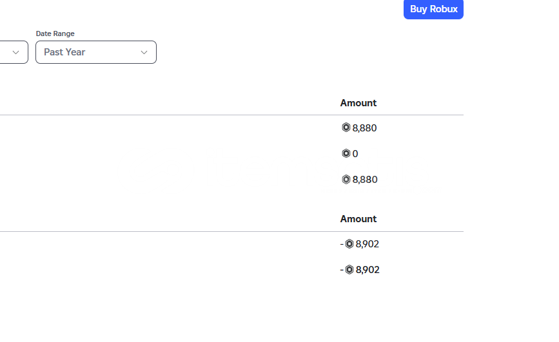The image size is (559, 342).
Task: Expand the chevron arrow beside Past Year
Action: point(144,52)
